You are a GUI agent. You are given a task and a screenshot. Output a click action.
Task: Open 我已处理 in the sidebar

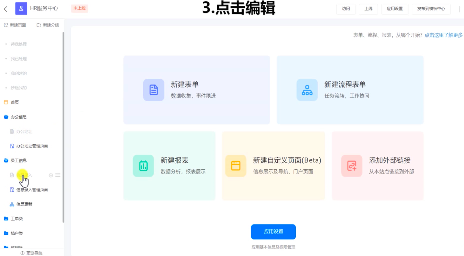pos(19,59)
